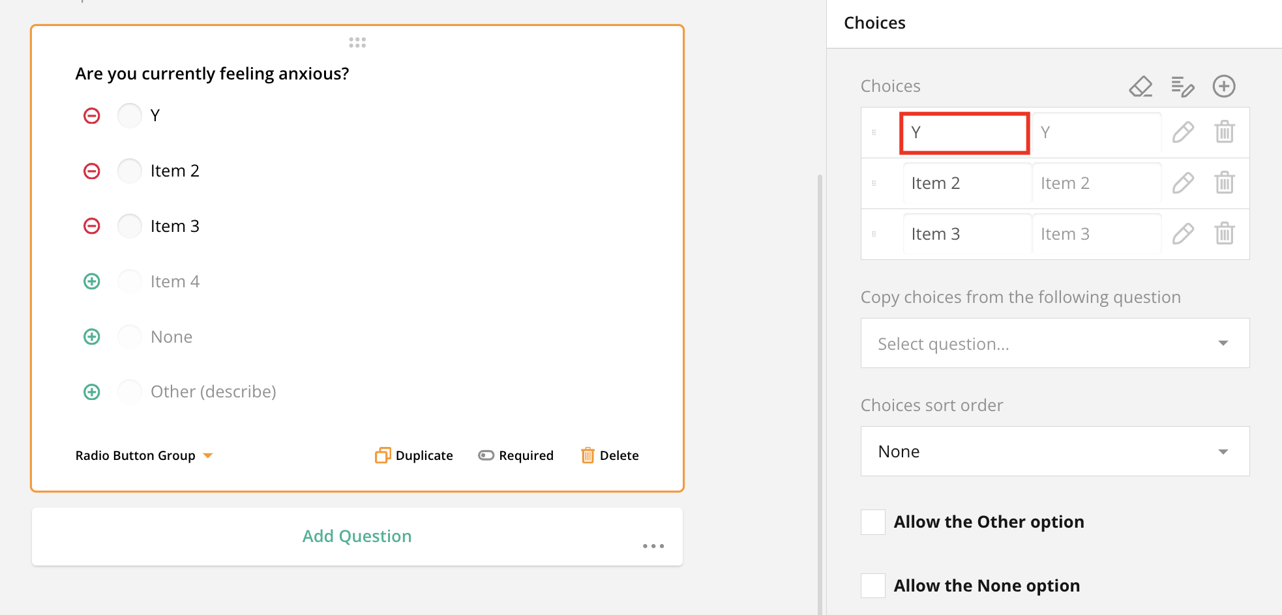The image size is (1282, 615).
Task: Enable Allow the Other option checkbox
Action: point(872,521)
